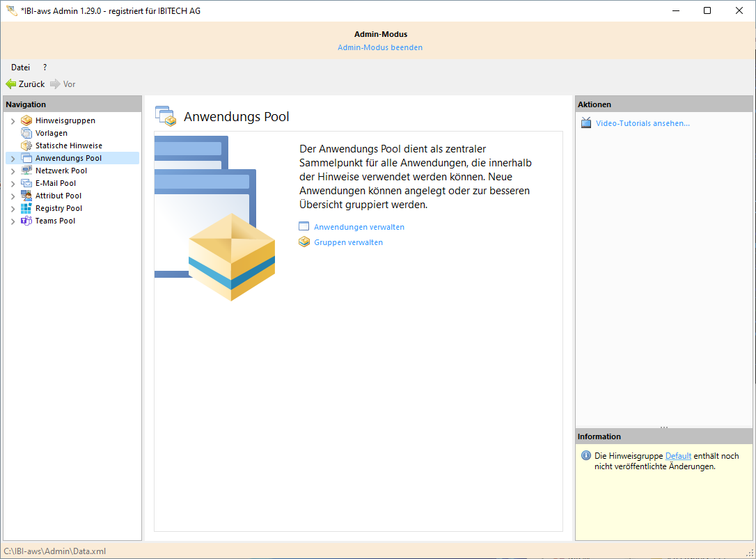Click the Video-Tutorials TV icon

(x=586, y=123)
